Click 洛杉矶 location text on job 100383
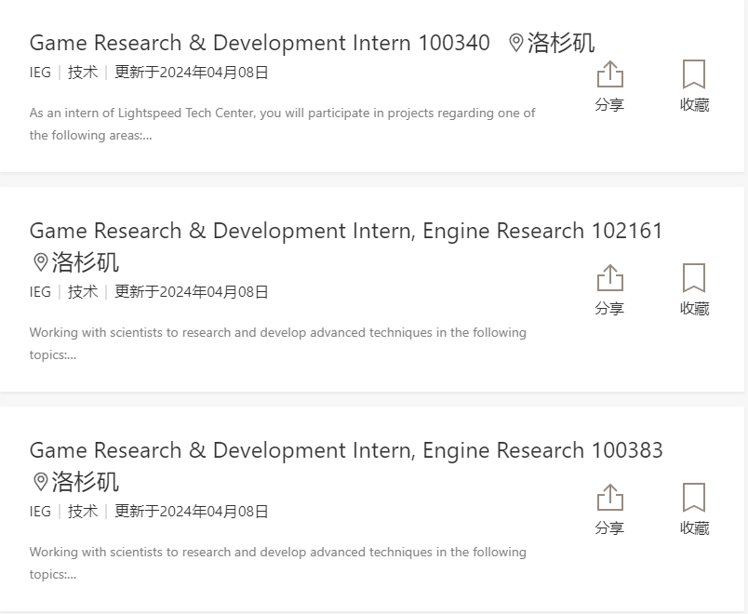748x614 pixels. pos(86,482)
